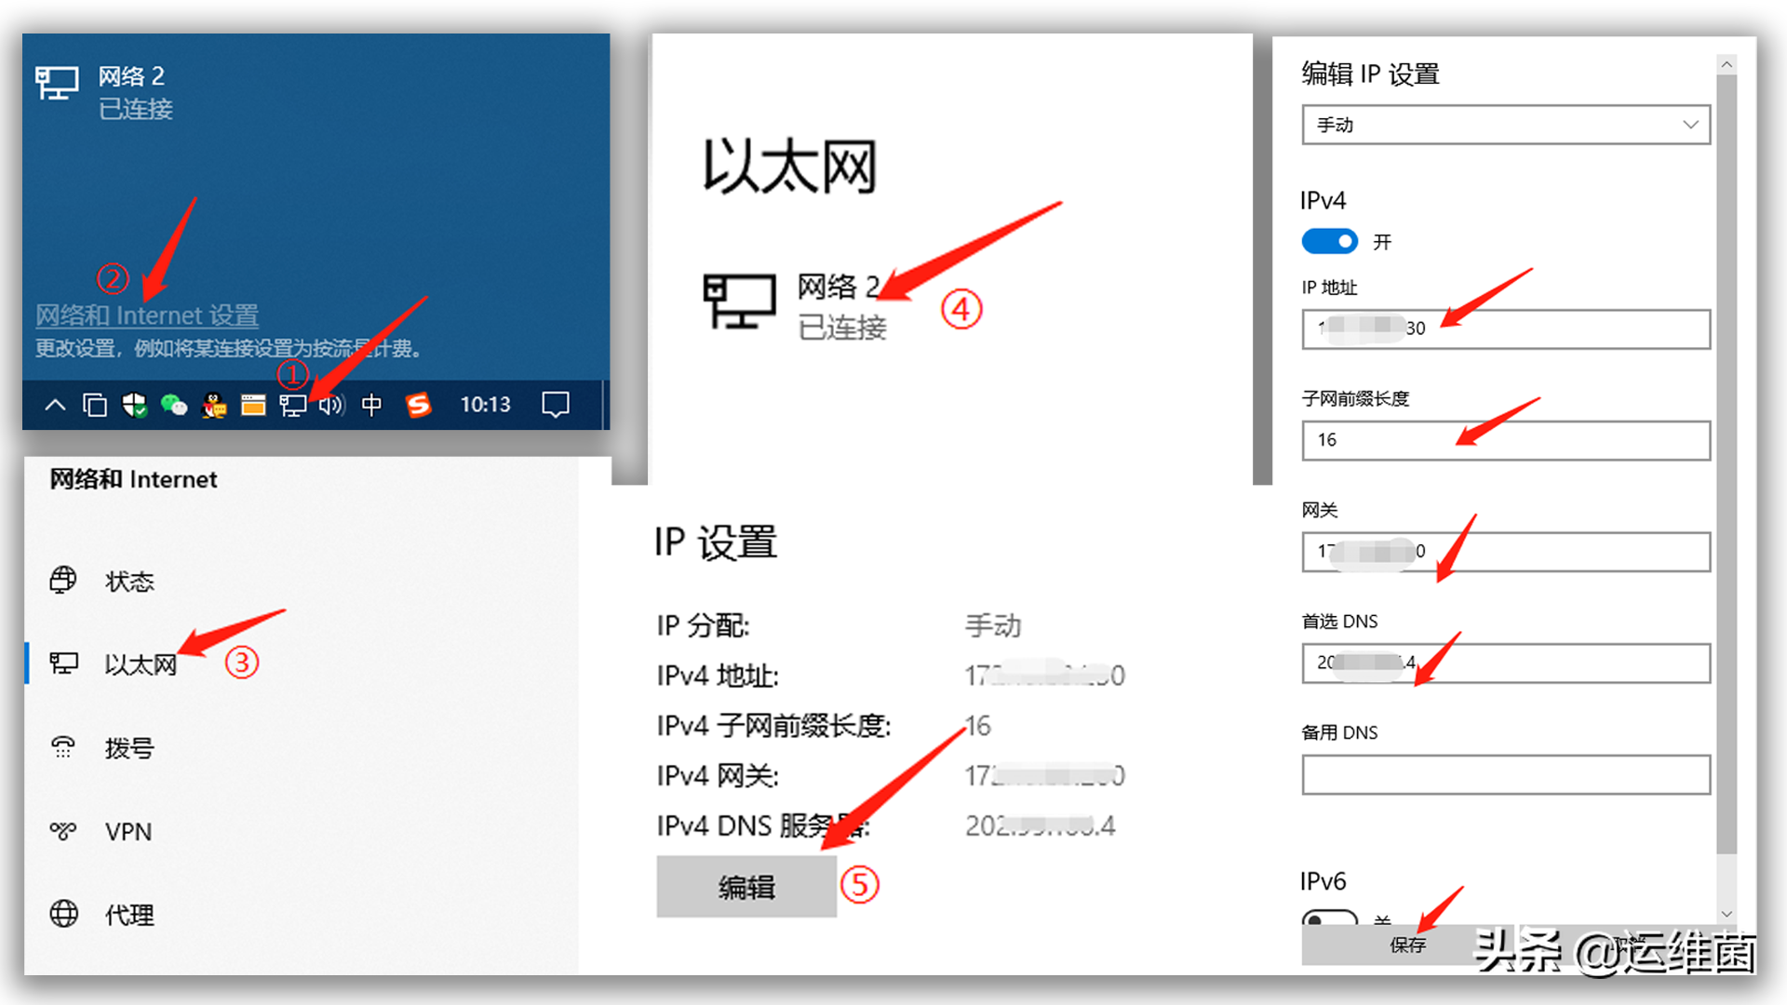Select 以太网 in the settings sidebar

pyautogui.click(x=140, y=664)
